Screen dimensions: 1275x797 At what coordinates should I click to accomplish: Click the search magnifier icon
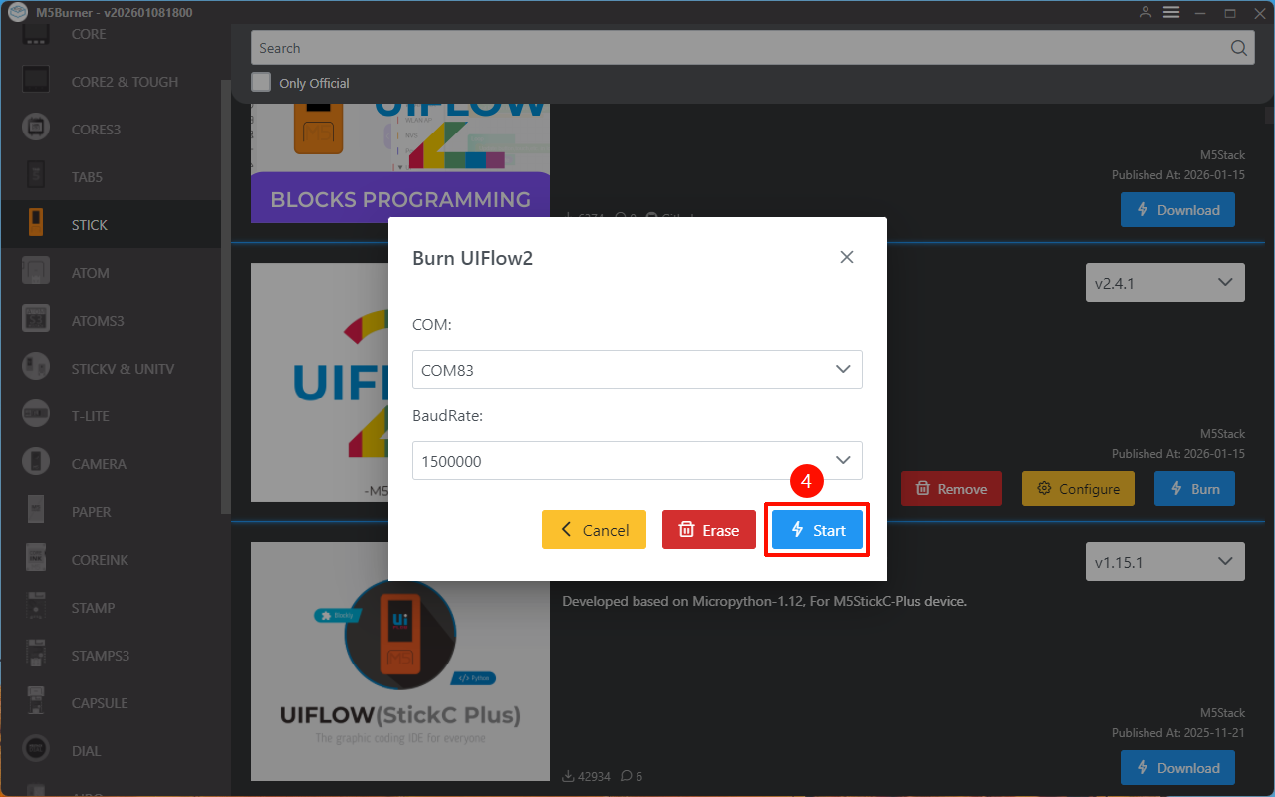click(1238, 48)
